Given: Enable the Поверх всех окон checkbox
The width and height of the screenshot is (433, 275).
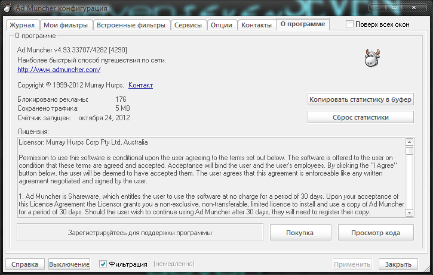Looking at the screenshot, I should (x=349, y=24).
